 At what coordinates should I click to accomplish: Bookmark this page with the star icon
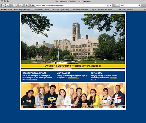[x=108, y=5]
